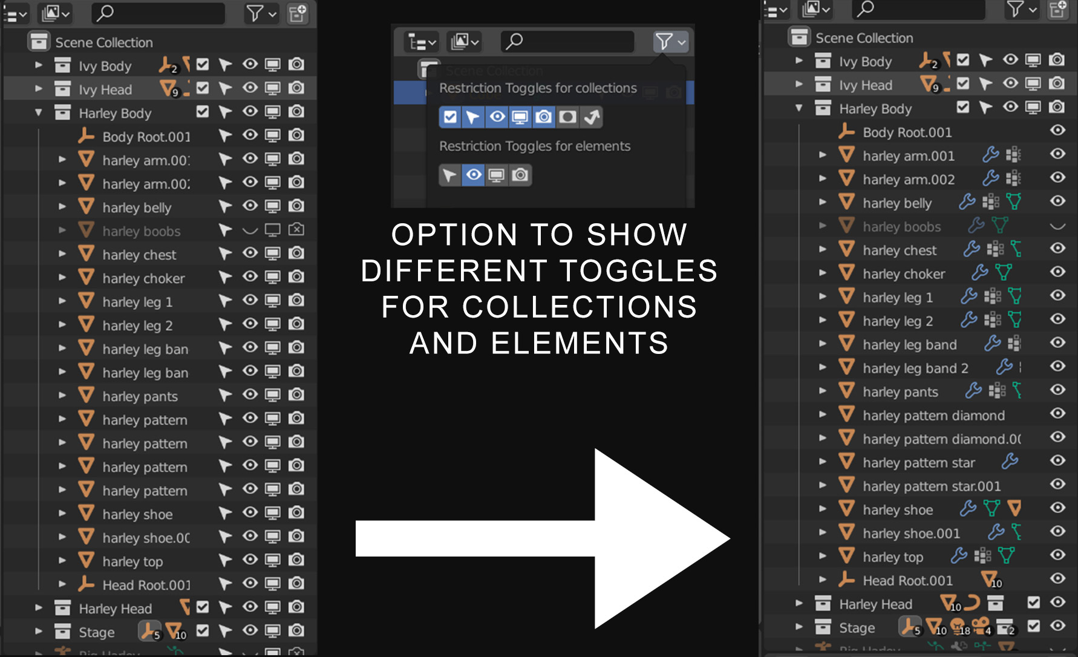1078x657 pixels.
Task: Hide harley shoe in right outliner
Action: pos(1057,508)
